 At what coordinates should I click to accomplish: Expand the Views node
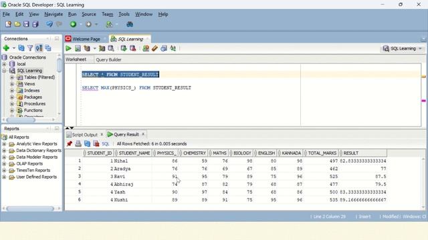click(x=12, y=84)
